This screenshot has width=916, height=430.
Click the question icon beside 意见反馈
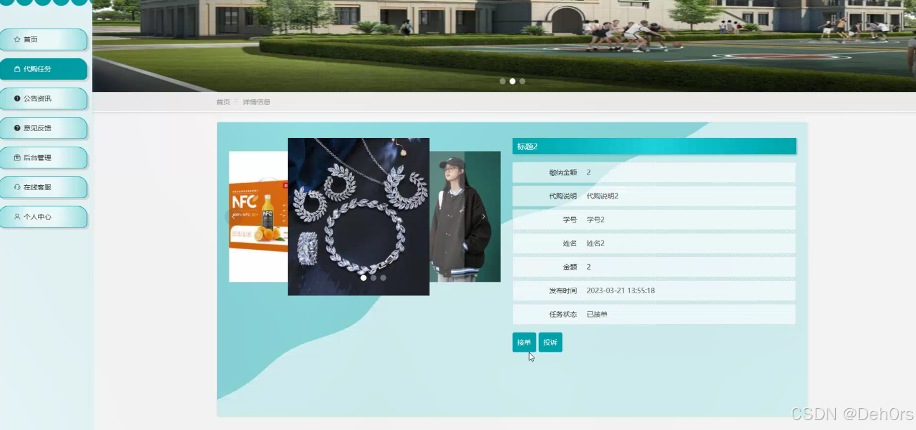click(x=17, y=128)
